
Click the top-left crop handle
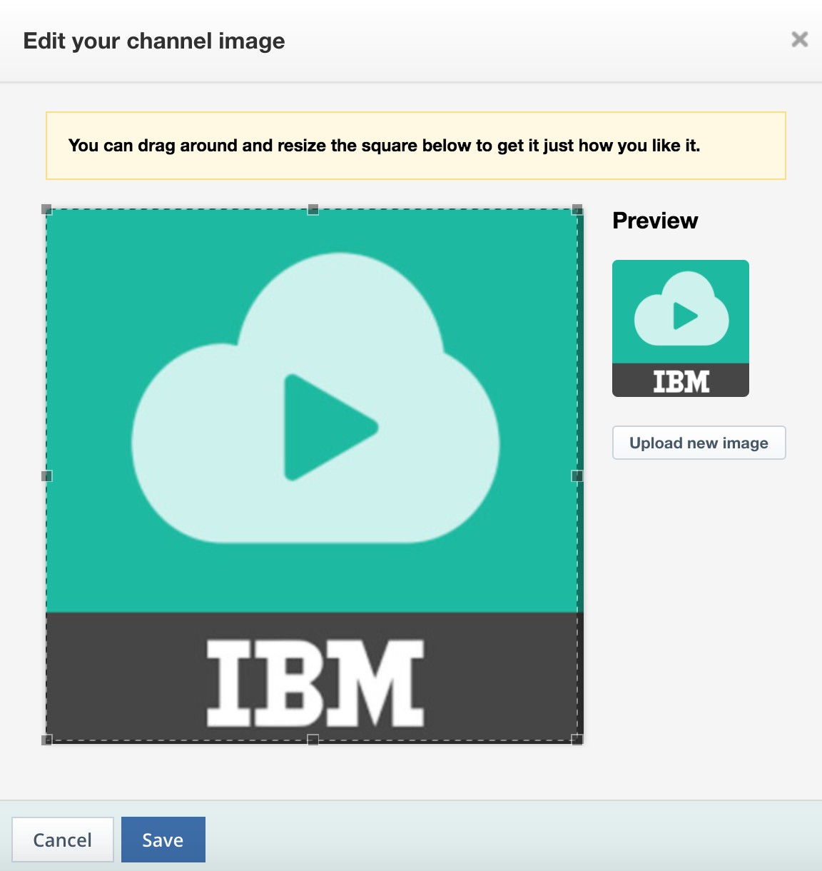[46, 209]
